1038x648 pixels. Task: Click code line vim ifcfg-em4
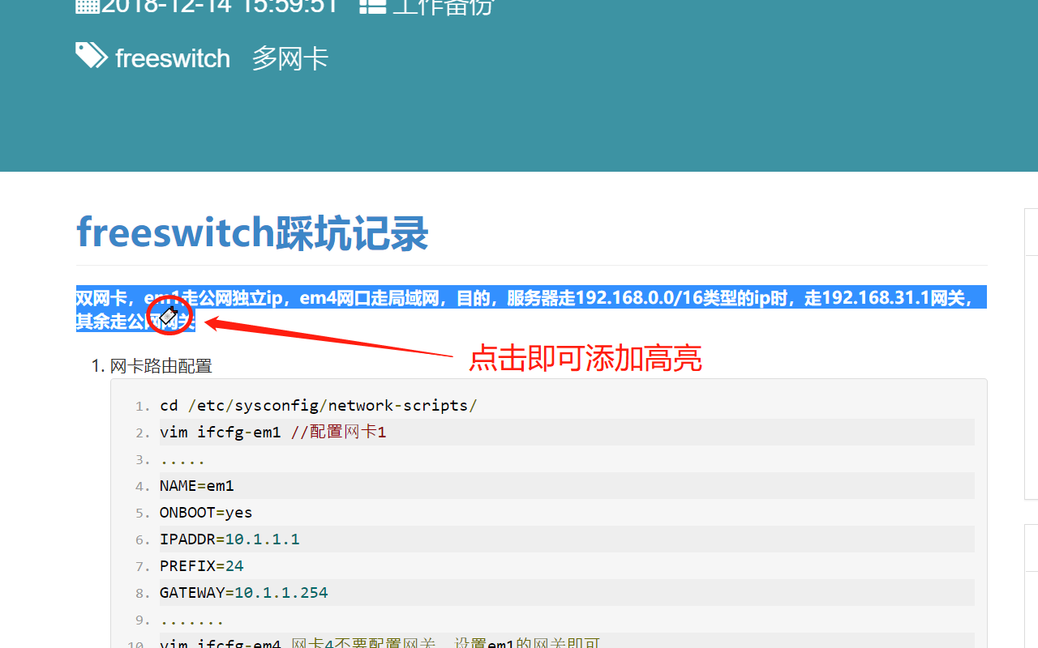click(380, 643)
